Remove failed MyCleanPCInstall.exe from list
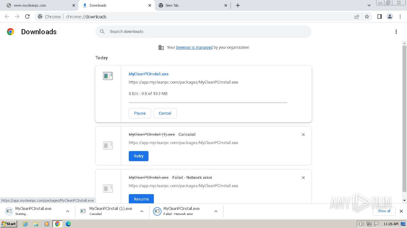 pos(303,178)
